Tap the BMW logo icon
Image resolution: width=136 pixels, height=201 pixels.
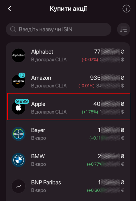pos(18,160)
